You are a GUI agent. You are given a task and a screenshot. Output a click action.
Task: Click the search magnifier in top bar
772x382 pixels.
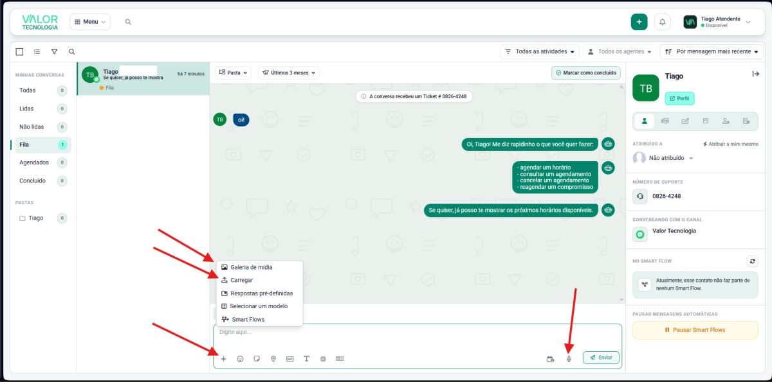coord(128,22)
